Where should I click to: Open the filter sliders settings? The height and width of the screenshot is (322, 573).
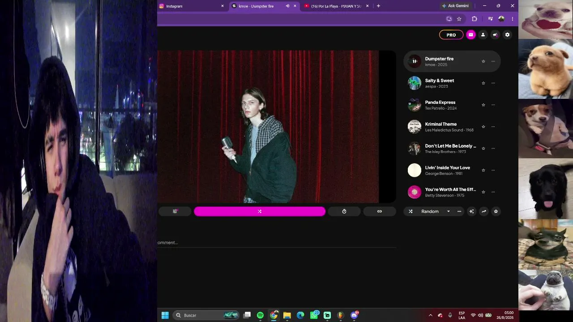tap(175, 212)
